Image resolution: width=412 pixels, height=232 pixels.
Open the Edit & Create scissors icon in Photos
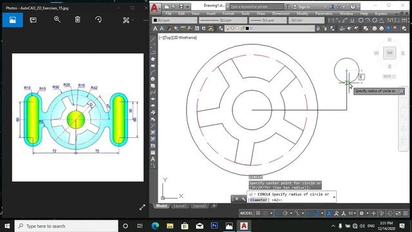(126, 20)
